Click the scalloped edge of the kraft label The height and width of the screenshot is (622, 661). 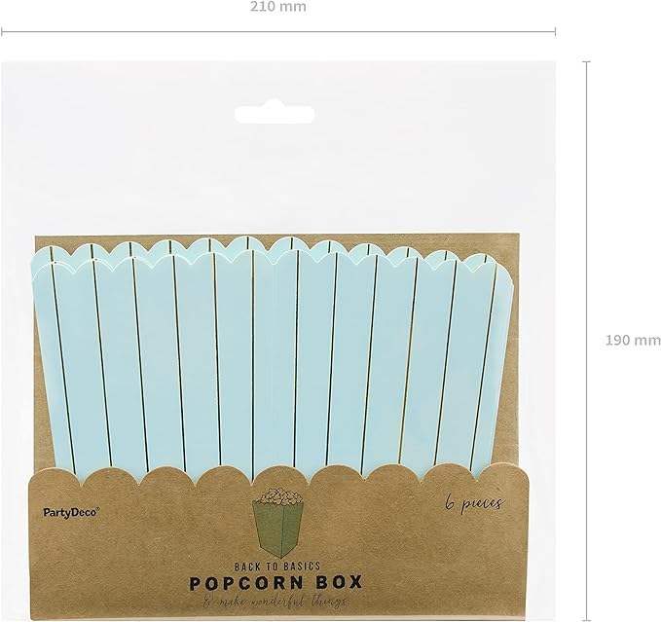coord(276,474)
